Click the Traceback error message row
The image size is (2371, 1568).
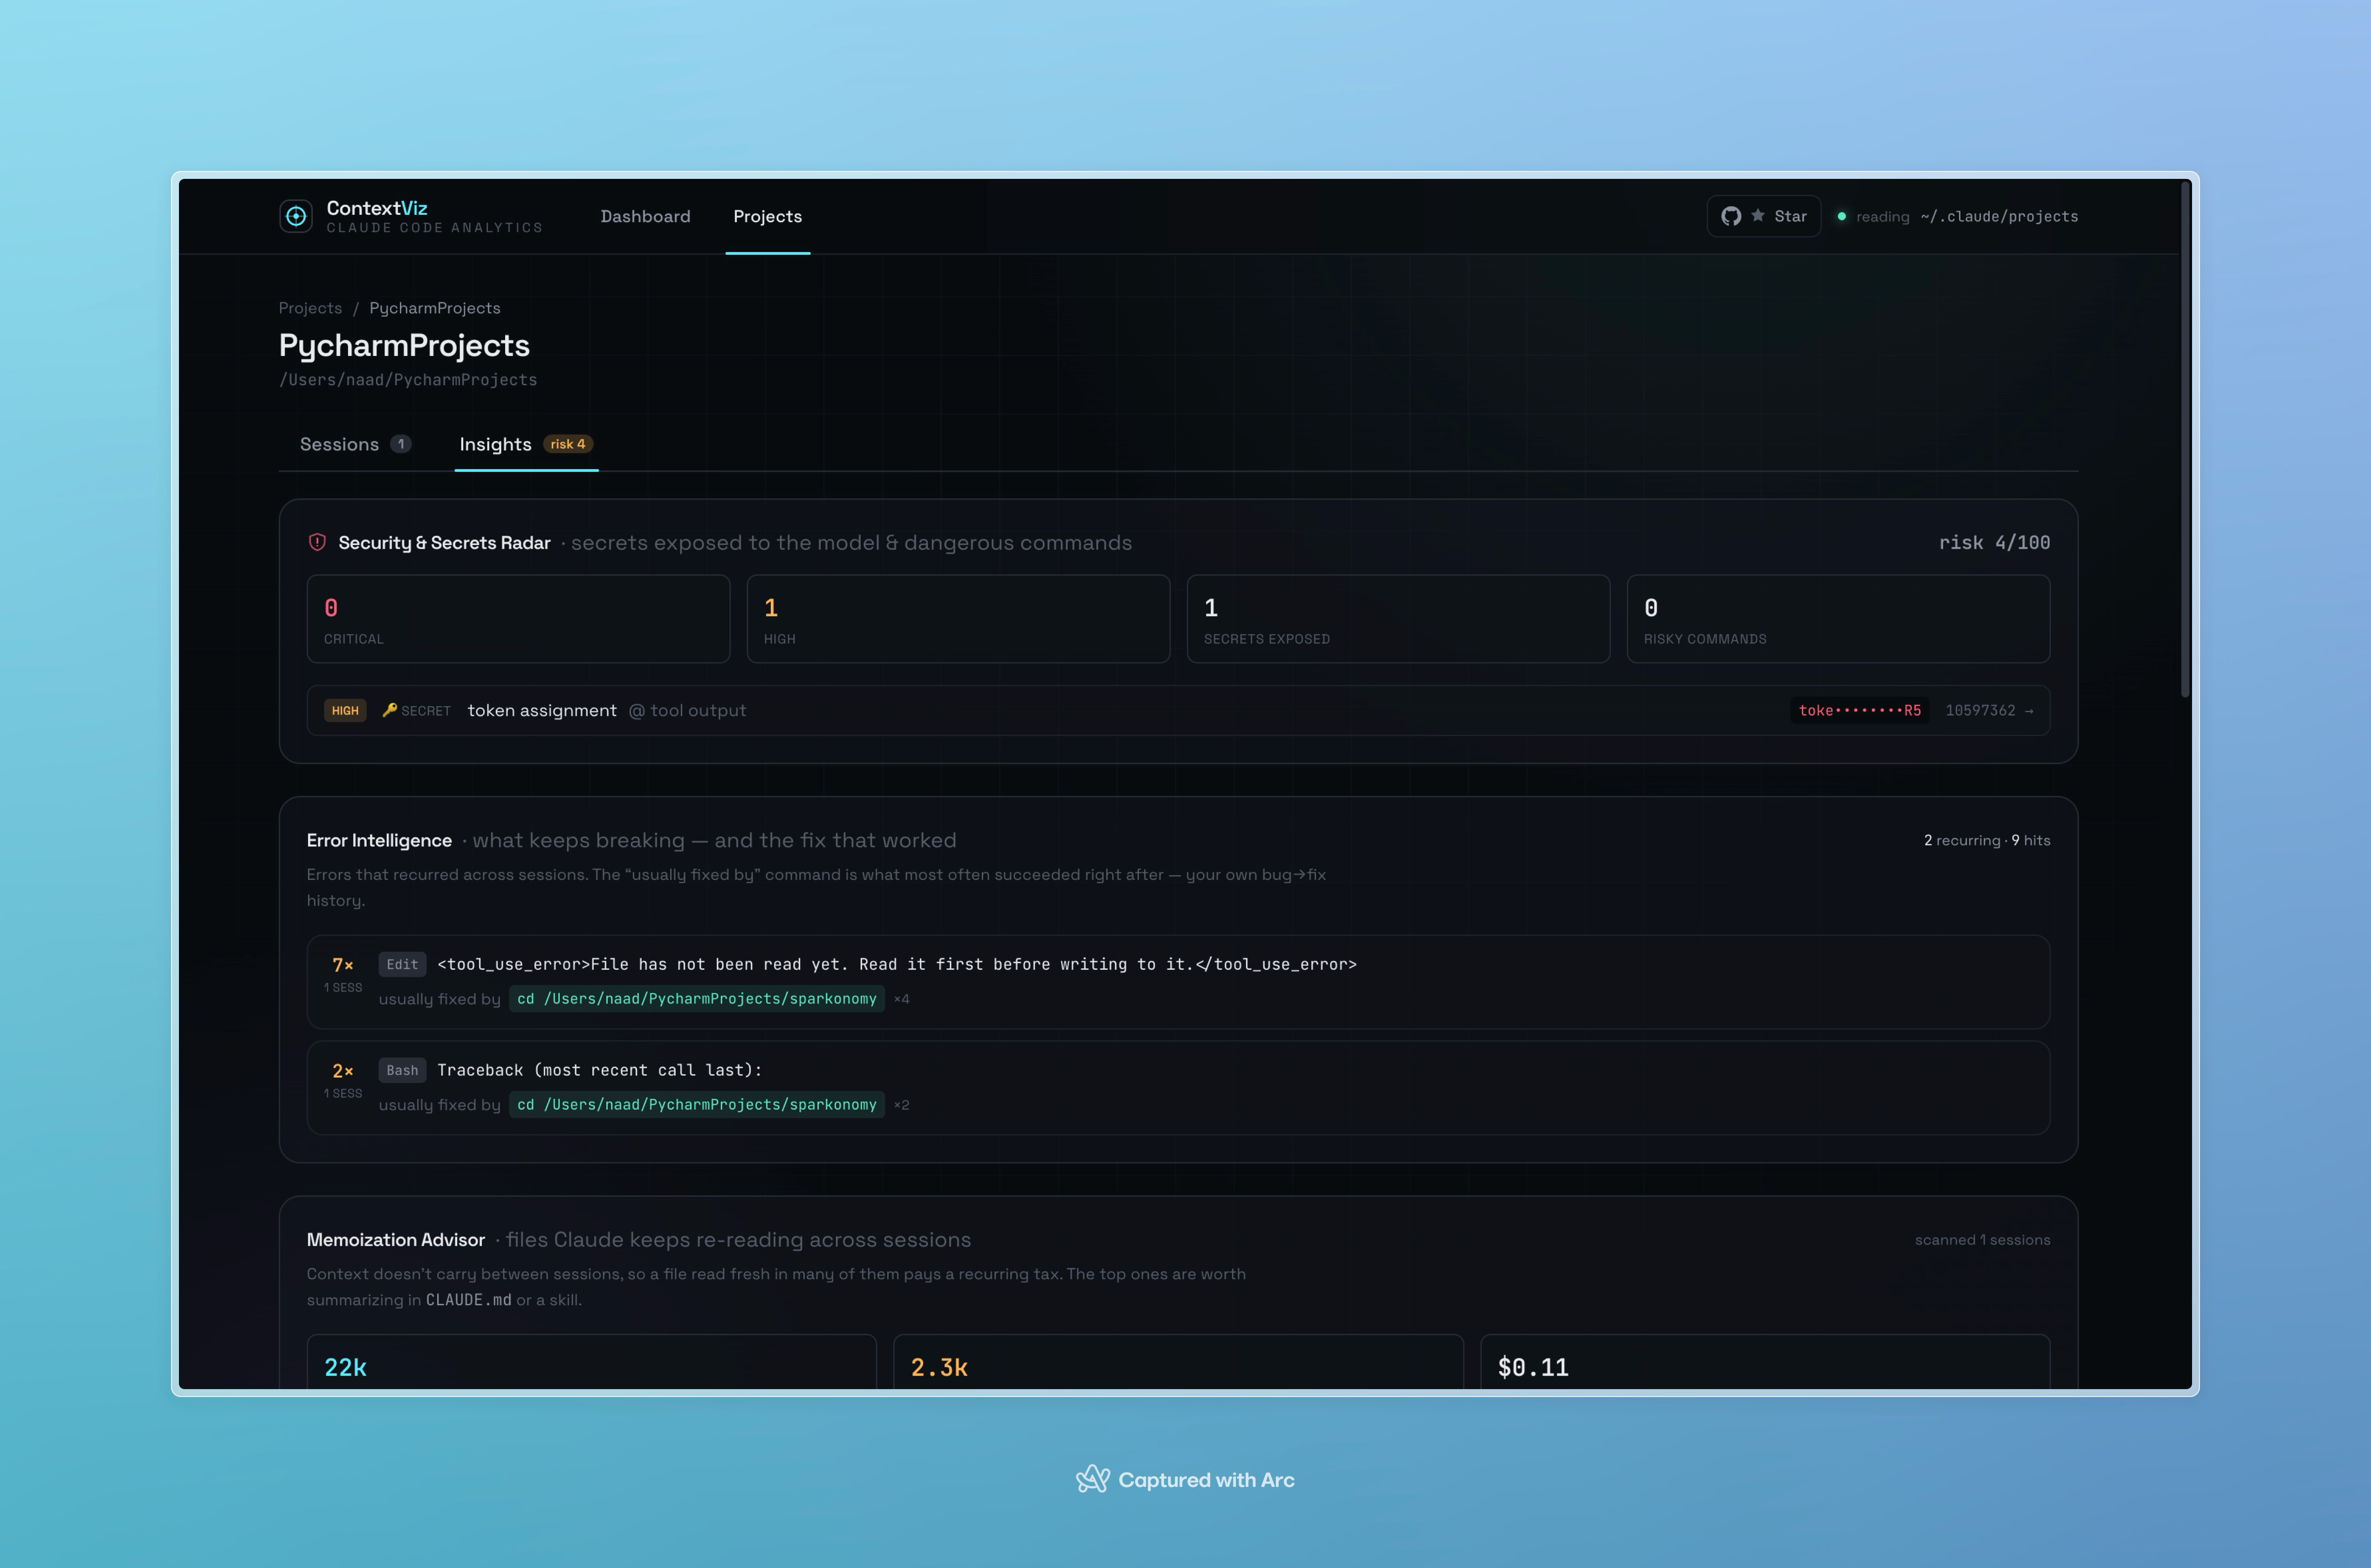599,1070
